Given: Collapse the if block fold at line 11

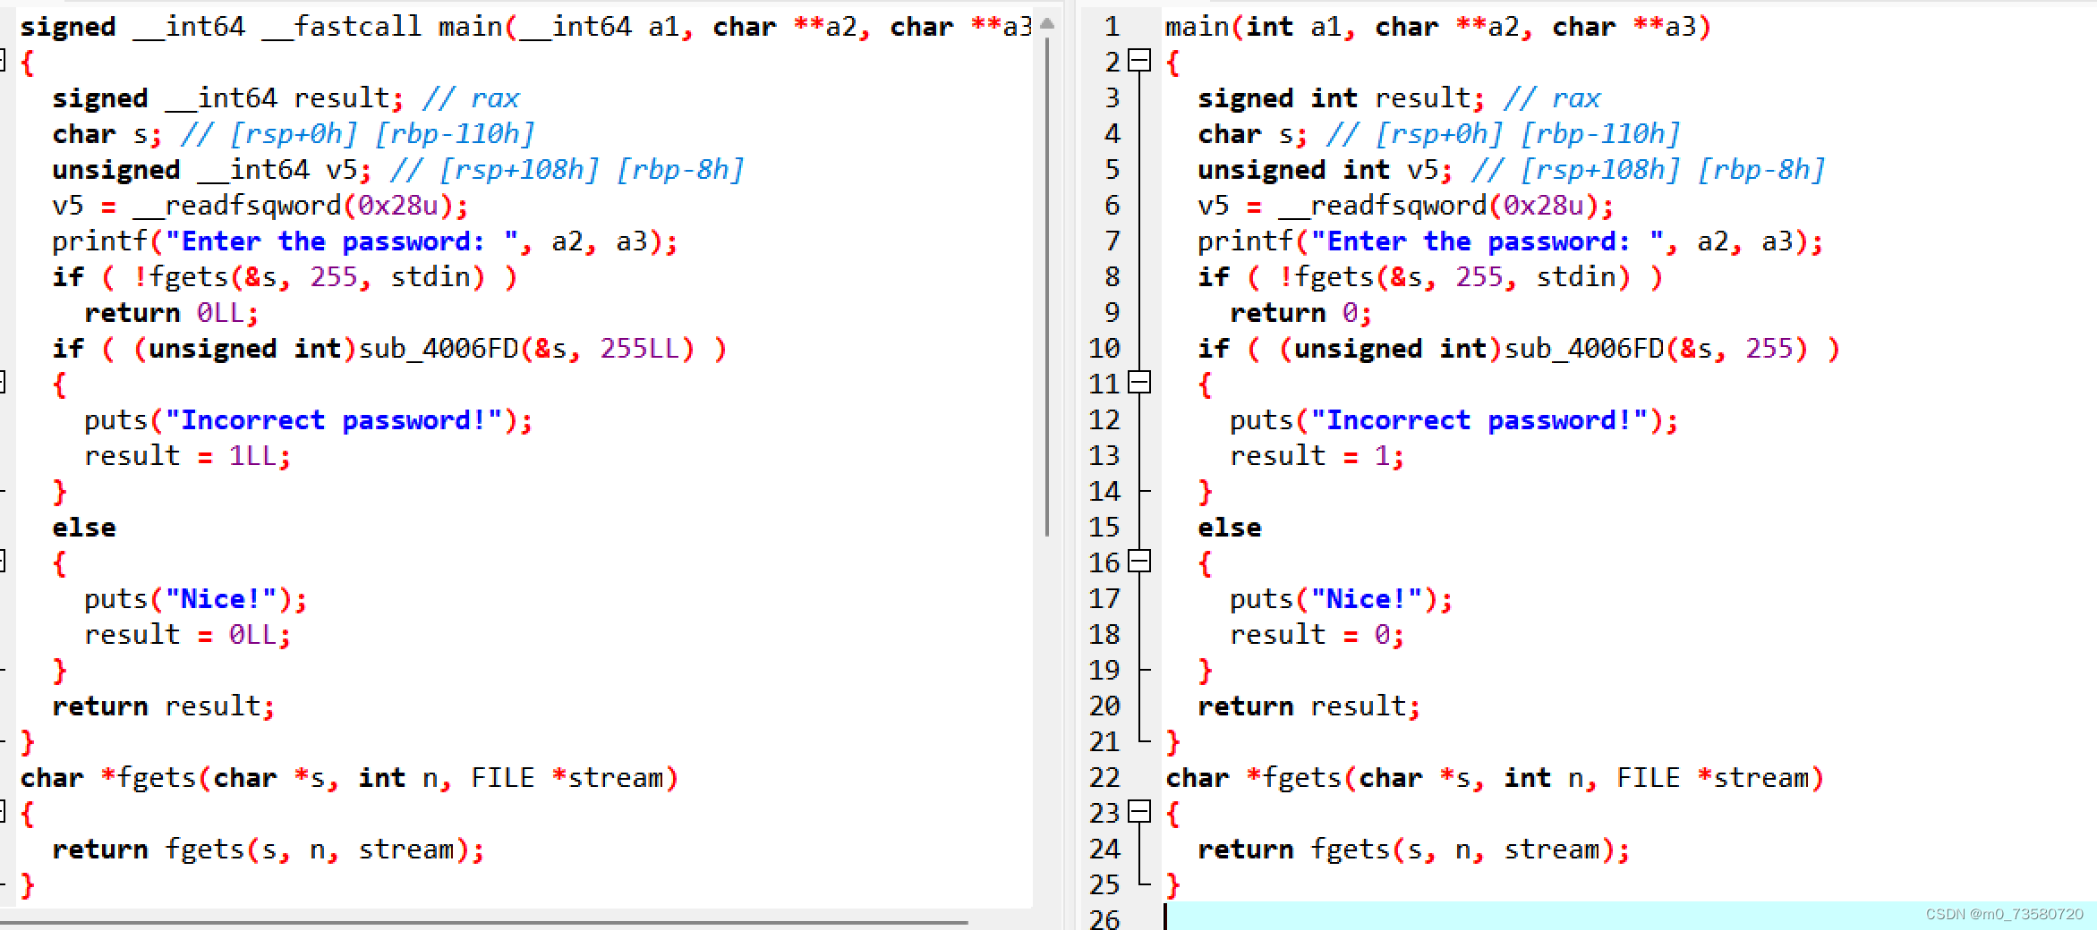Looking at the screenshot, I should pos(1138,384).
